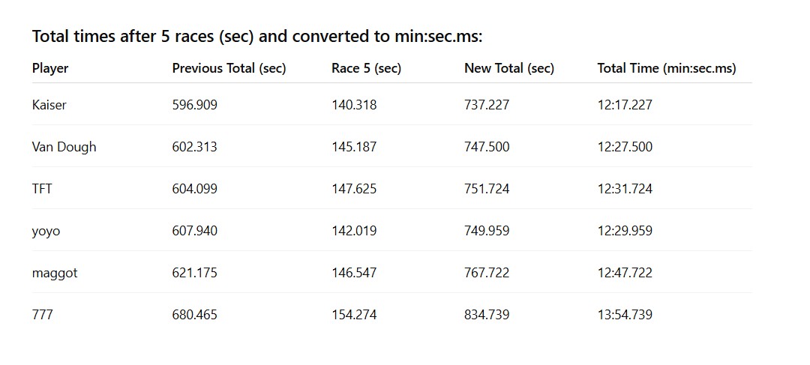Select Van Dough's new total 747.500
810x365 pixels.
coord(487,147)
